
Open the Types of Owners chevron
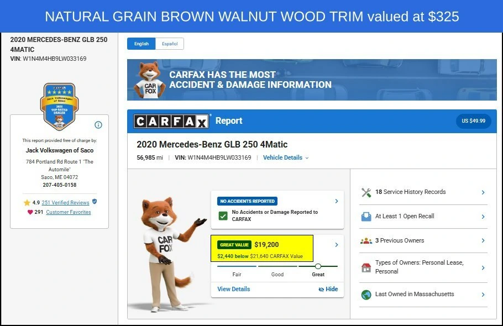point(483,267)
